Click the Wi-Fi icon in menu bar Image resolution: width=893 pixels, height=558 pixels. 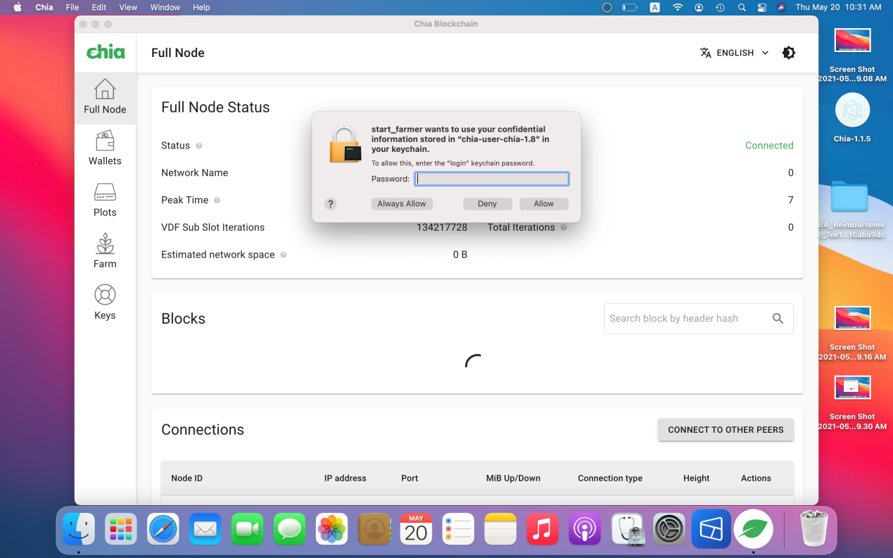point(678,7)
